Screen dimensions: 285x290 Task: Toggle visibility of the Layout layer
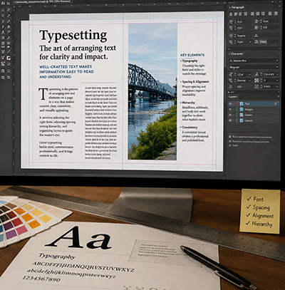[x=230, y=120]
